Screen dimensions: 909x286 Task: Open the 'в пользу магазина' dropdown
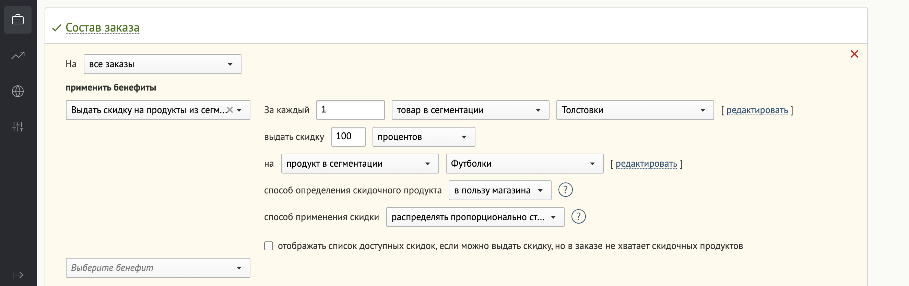tap(500, 190)
